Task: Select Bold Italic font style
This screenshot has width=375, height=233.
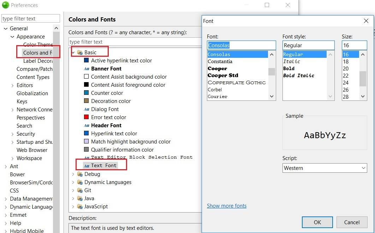Action: pos(299,75)
